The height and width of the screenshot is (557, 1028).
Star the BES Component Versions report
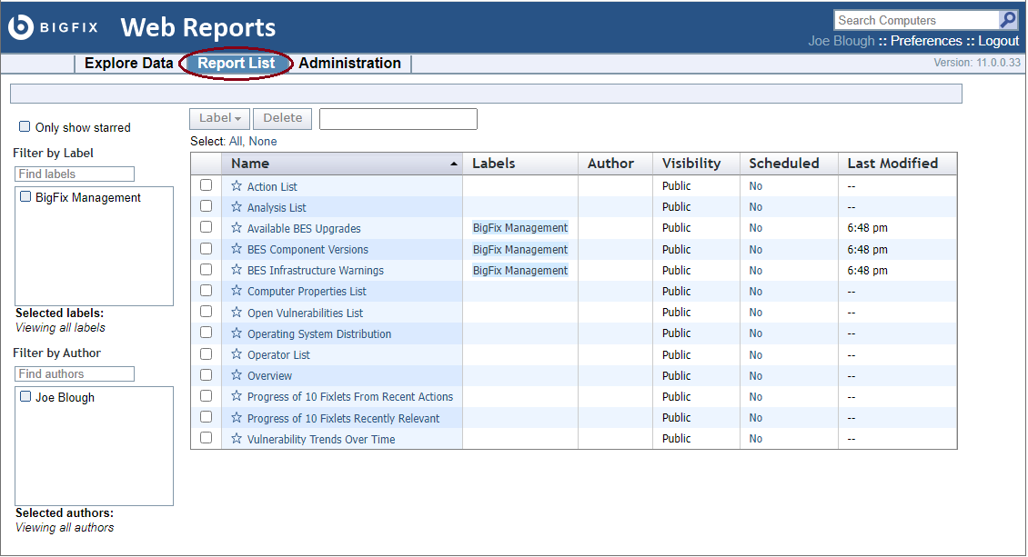(237, 249)
